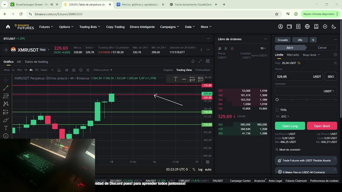The image size is (342, 192).
Task: Open chart settings hexagon icon
Action: pyautogui.click(x=88, y=70)
